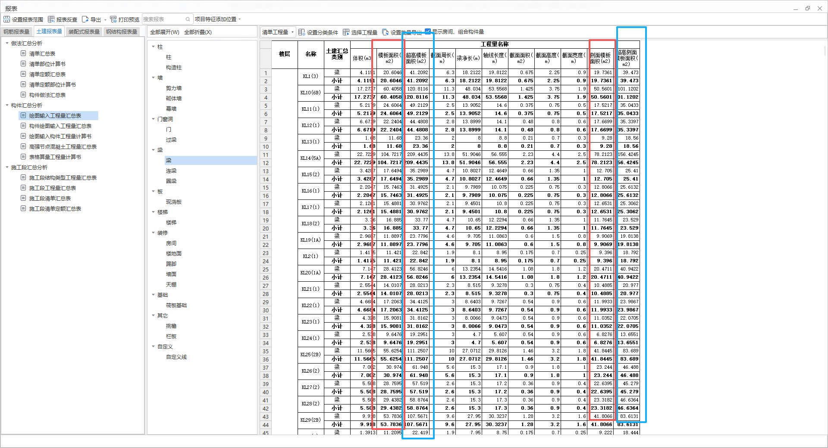828x448 pixels.
Task: Select 楼地面 in the component tree
Action: pyautogui.click(x=174, y=253)
